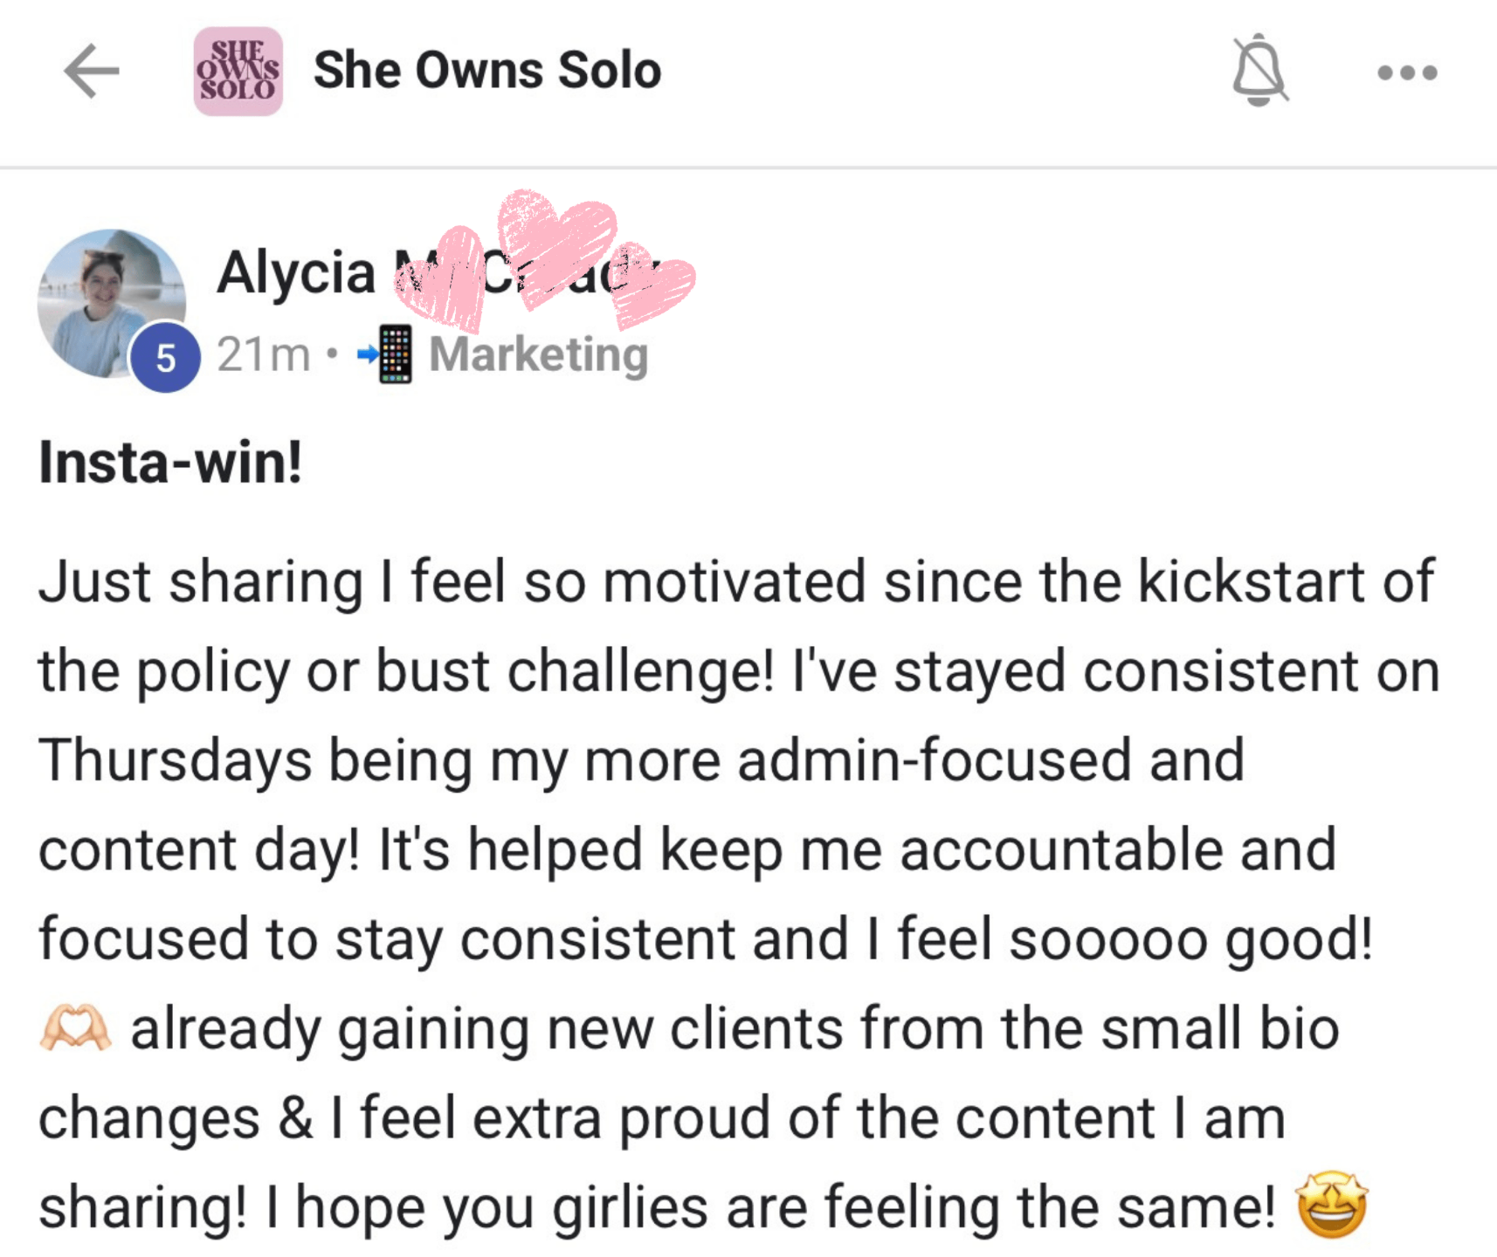Select the Marketing category label
The image size is (1497, 1257).
pos(539,354)
